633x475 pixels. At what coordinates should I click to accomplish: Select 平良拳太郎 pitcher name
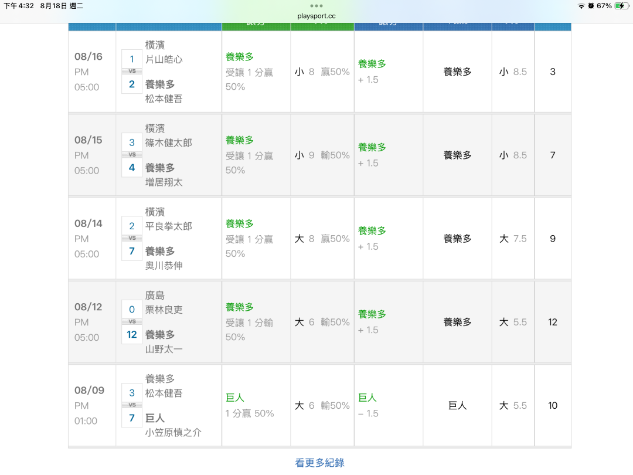(x=169, y=226)
